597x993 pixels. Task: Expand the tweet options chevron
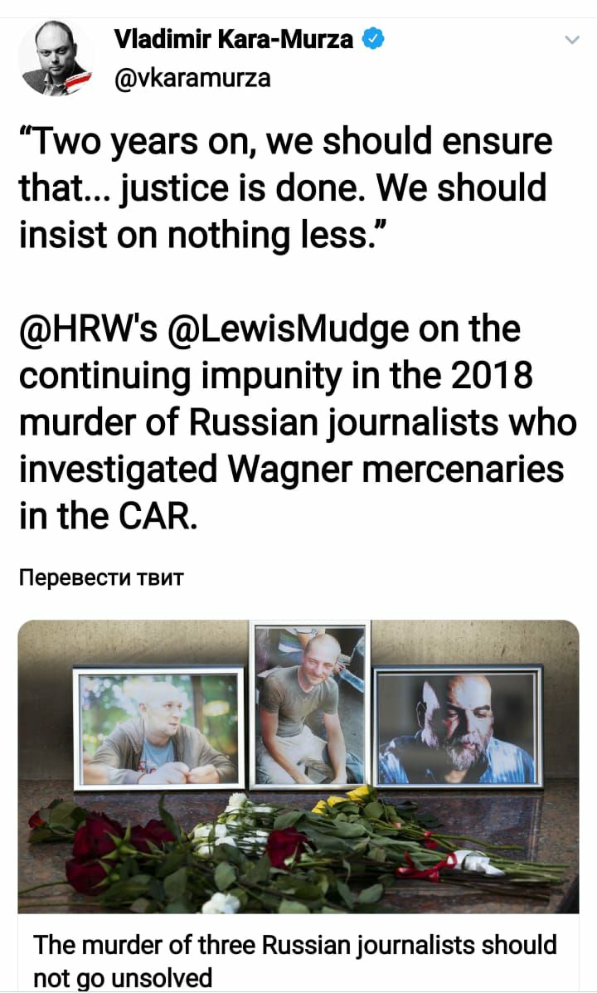571,41
